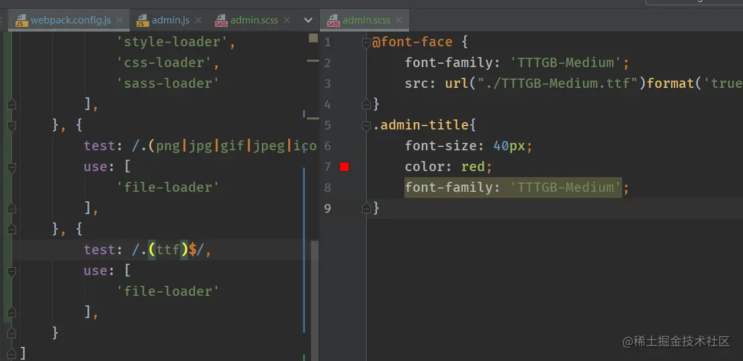Click the png|jpg|gif regex test line
Viewport: 743px width, 361px height.
pyautogui.click(x=200, y=146)
